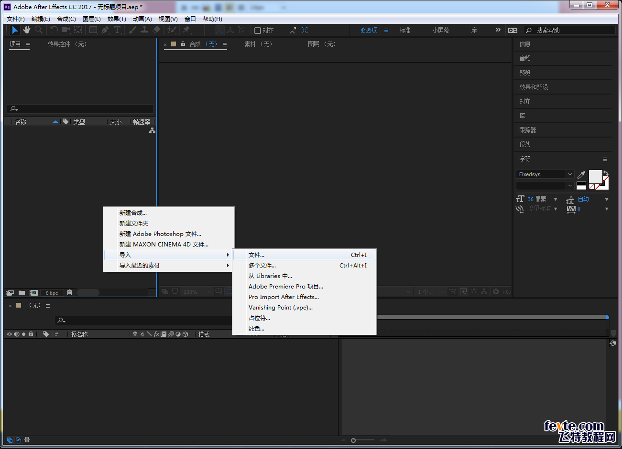Viewport: 622px width, 449px height.
Task: Select the Pan Behind anchor point tool
Action: [78, 30]
